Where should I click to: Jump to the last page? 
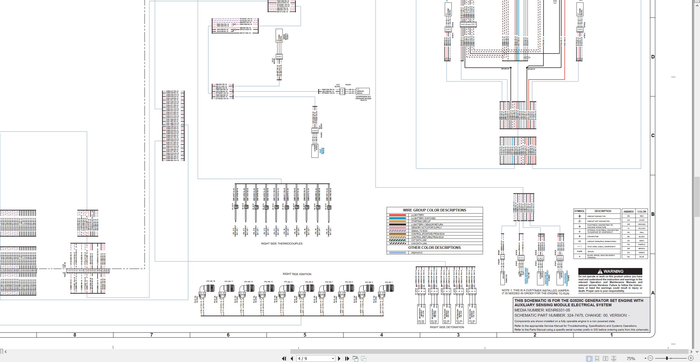[x=347, y=358]
